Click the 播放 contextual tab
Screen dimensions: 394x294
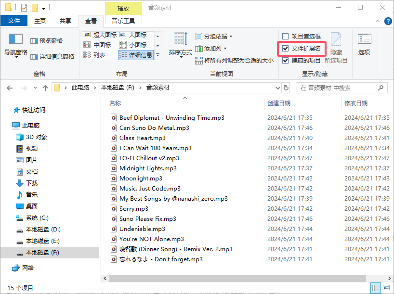point(123,8)
